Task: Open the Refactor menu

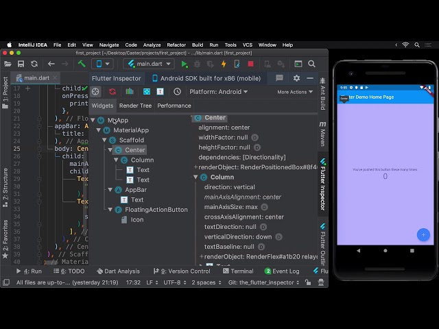Action: click(x=176, y=45)
